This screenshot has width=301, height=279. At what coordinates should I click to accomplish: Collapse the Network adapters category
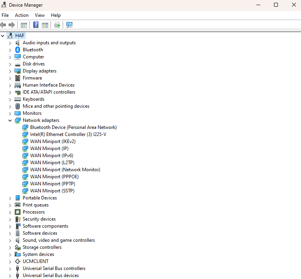coord(10,121)
